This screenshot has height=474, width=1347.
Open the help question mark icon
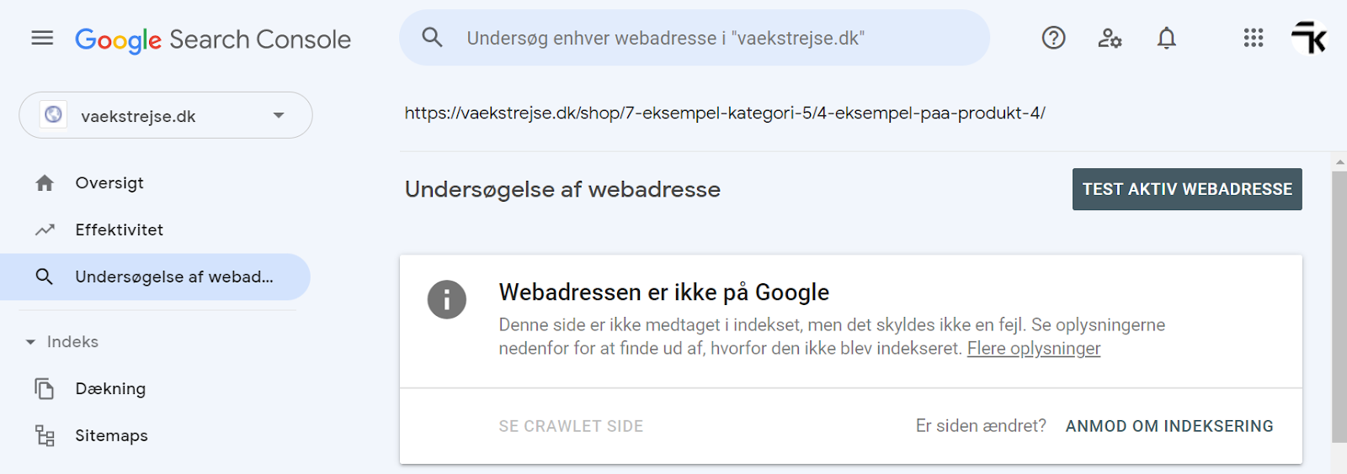tap(1053, 38)
